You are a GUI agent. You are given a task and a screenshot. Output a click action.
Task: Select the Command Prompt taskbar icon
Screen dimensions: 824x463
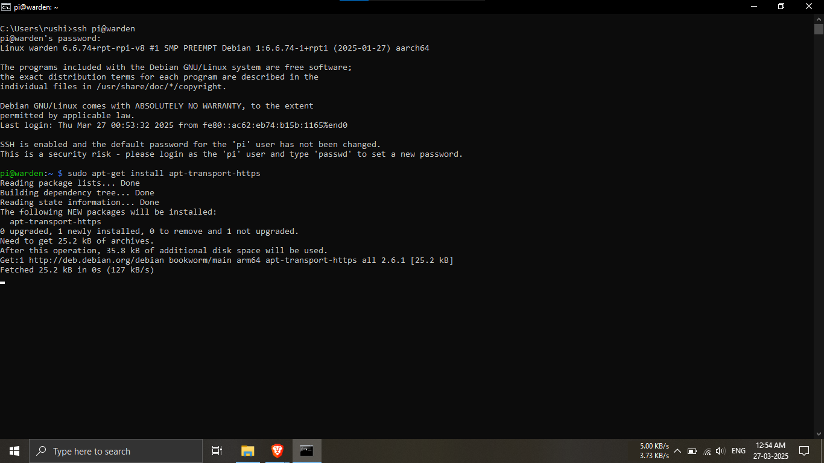pos(306,451)
